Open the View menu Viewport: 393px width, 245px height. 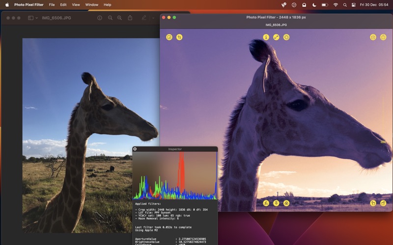pyautogui.click(x=76, y=5)
